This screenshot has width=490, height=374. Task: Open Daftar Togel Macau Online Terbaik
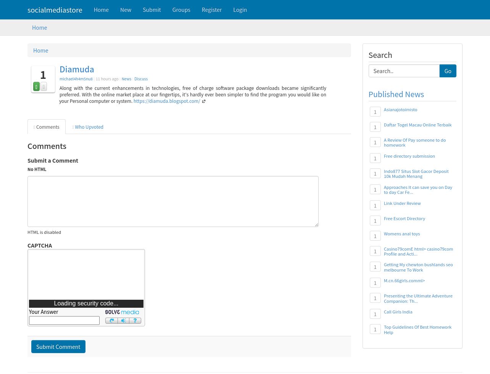coord(417,125)
